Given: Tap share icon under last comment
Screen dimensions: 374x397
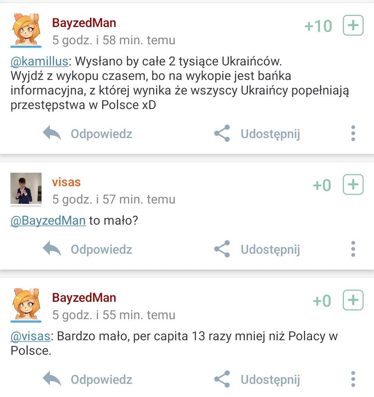Looking at the screenshot, I should (x=222, y=379).
